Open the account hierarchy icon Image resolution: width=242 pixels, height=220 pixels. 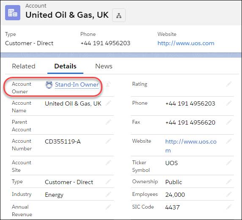pos(119,15)
